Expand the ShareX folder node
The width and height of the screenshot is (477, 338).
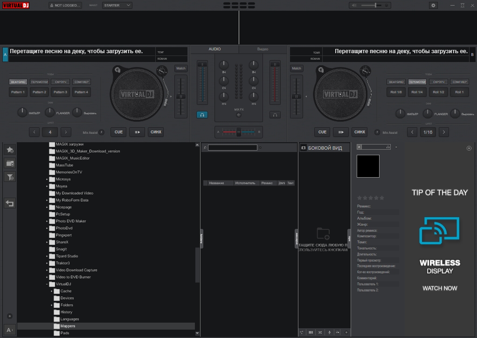pyautogui.click(x=47, y=242)
